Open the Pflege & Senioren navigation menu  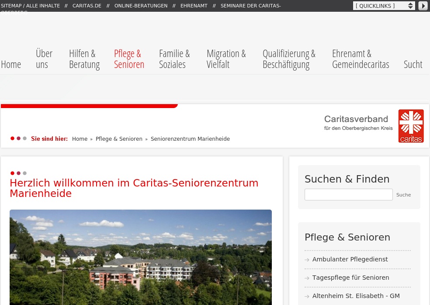pyautogui.click(x=129, y=58)
